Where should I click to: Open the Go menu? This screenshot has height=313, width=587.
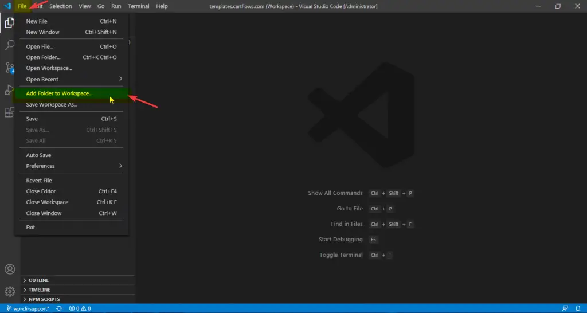(101, 6)
